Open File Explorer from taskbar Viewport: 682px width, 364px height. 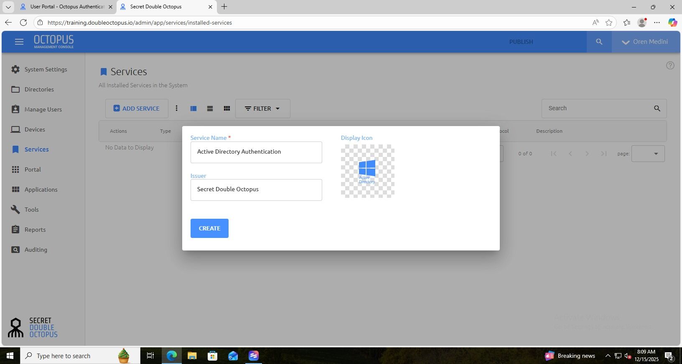click(x=192, y=356)
